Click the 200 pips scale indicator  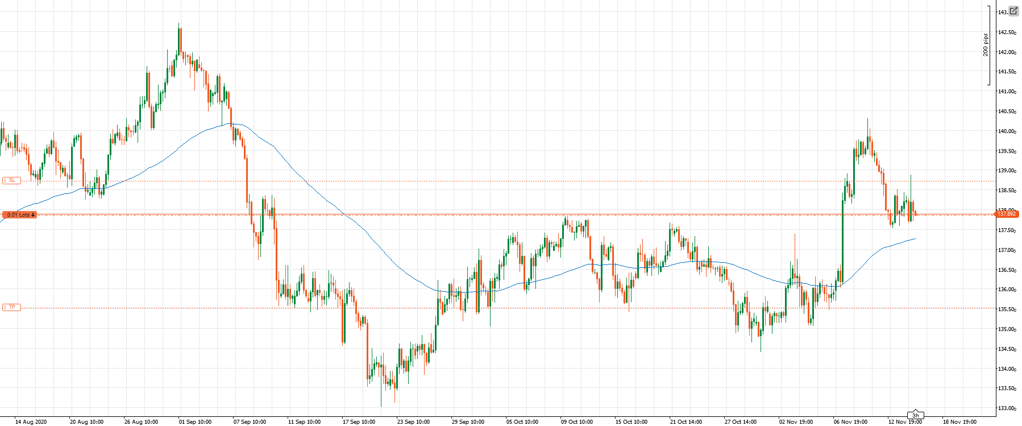pos(986,45)
